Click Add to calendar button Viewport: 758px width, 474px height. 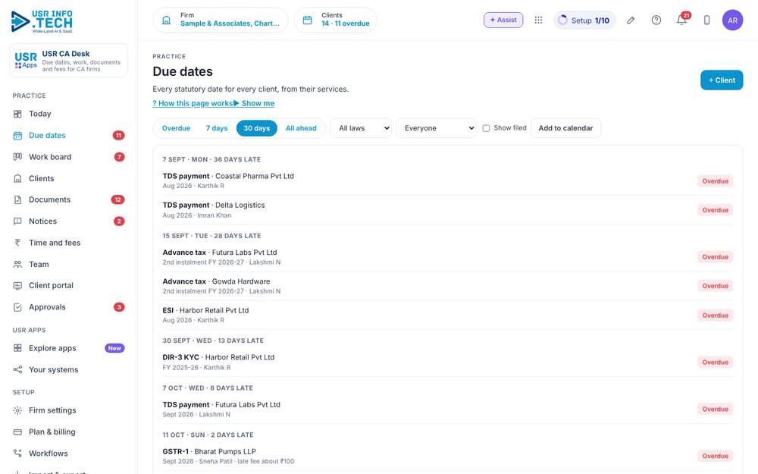[x=565, y=128]
